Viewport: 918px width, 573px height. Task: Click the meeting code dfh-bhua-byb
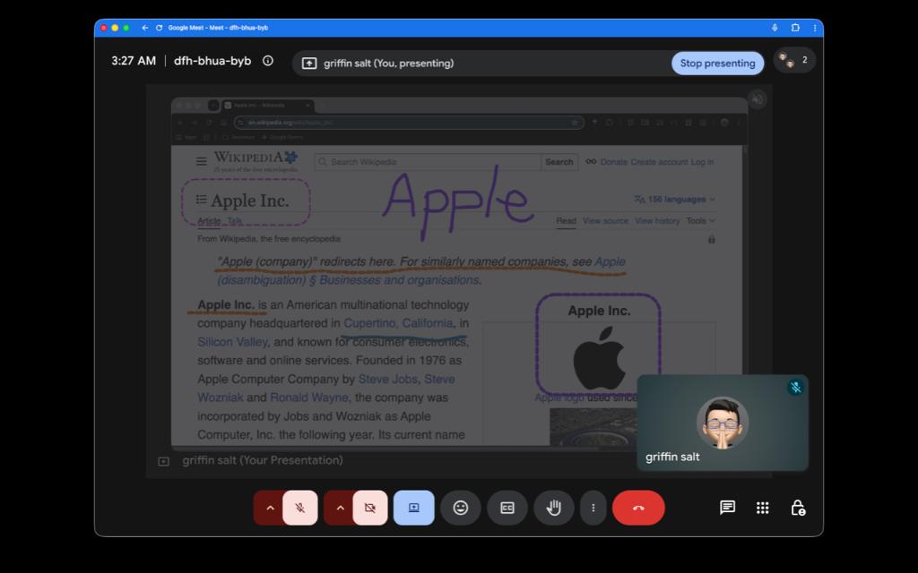[212, 61]
